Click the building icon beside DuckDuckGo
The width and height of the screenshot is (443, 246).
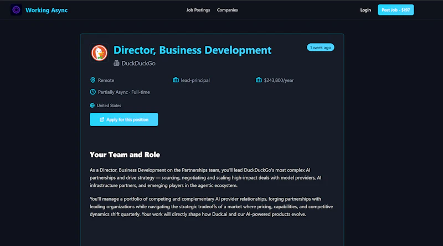click(x=116, y=63)
